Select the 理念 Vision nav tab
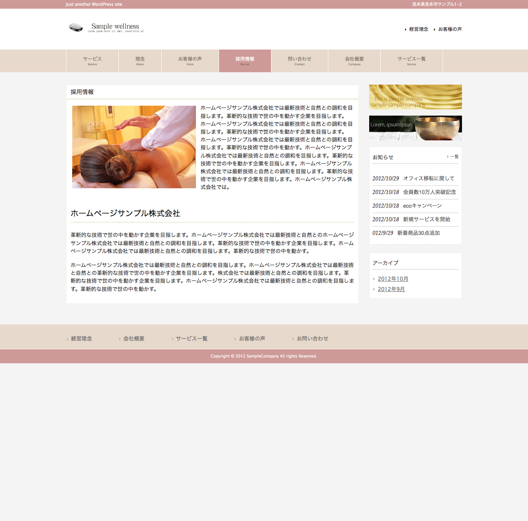 (x=140, y=61)
